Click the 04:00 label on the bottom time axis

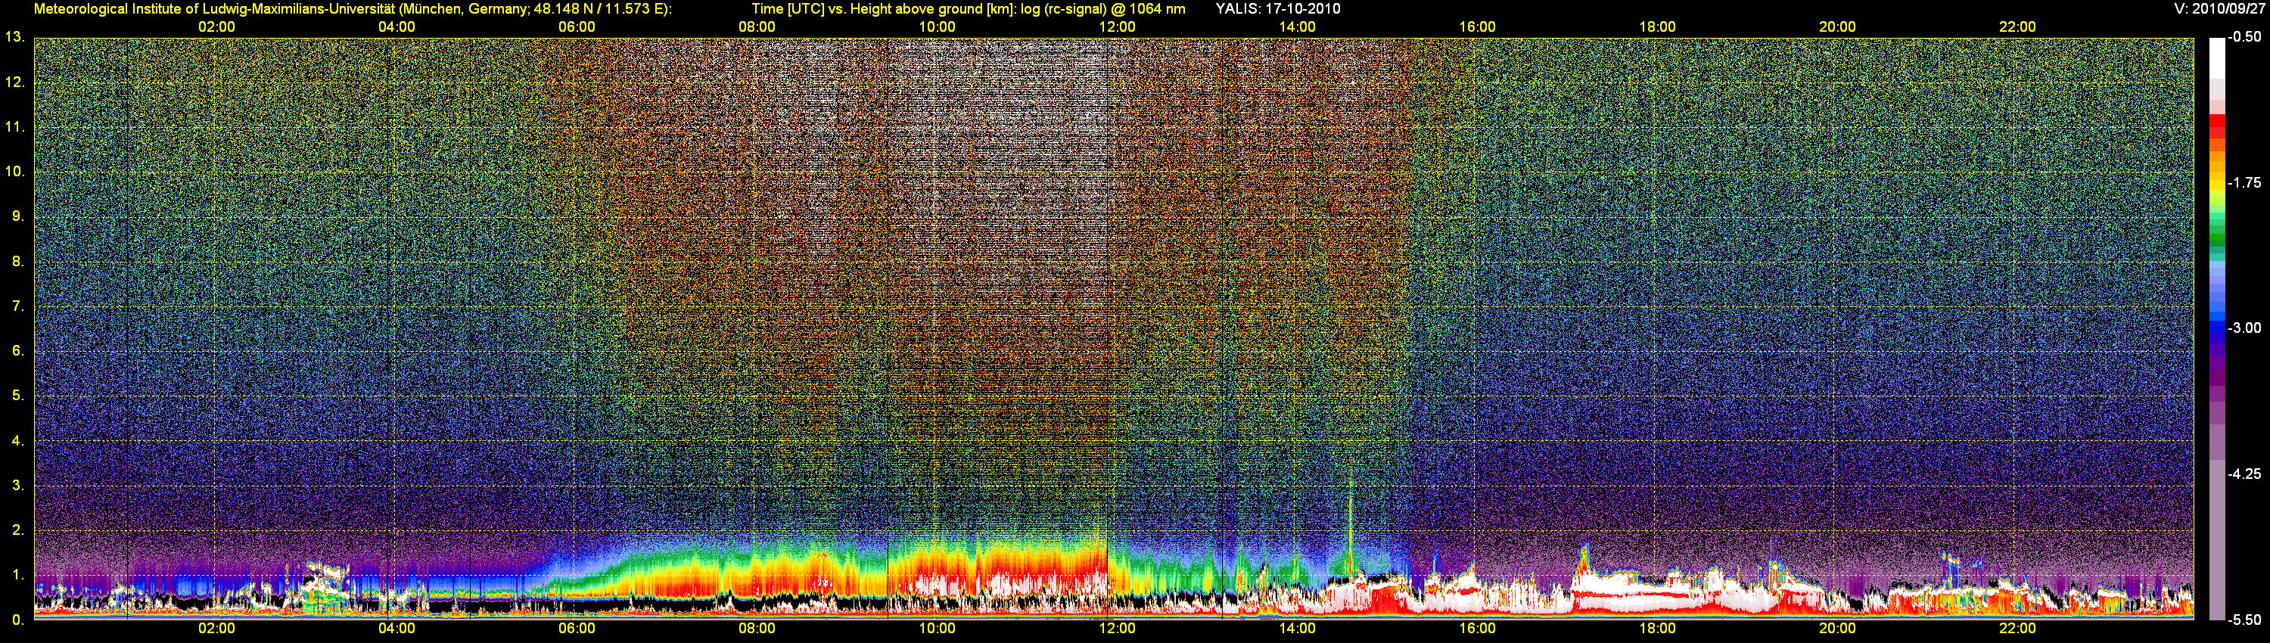[x=396, y=629]
